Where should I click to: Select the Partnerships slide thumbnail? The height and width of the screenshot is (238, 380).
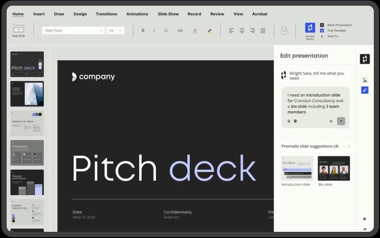click(27, 153)
